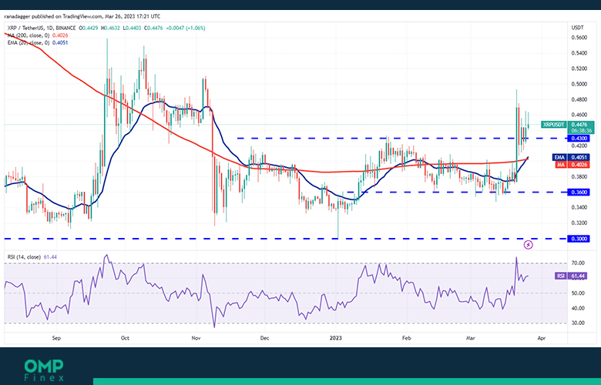The height and width of the screenshot is (385, 601).
Task: Click the 0.5600 price axis label
Action: (x=579, y=38)
